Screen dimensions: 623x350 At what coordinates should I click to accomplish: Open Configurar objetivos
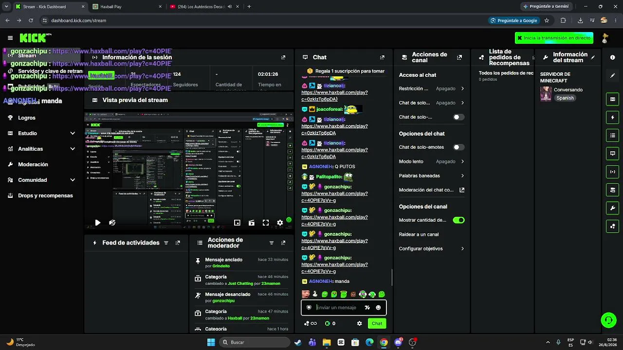pyautogui.click(x=432, y=248)
